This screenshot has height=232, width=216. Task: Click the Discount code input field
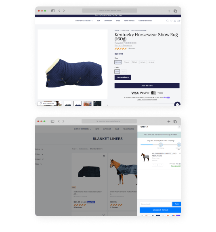point(155,204)
